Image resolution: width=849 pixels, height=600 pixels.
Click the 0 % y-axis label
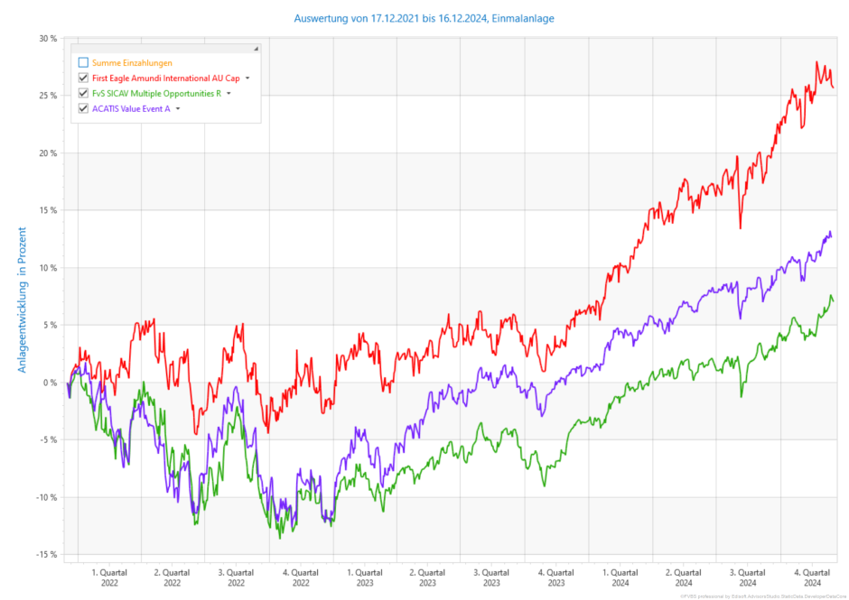tap(50, 383)
